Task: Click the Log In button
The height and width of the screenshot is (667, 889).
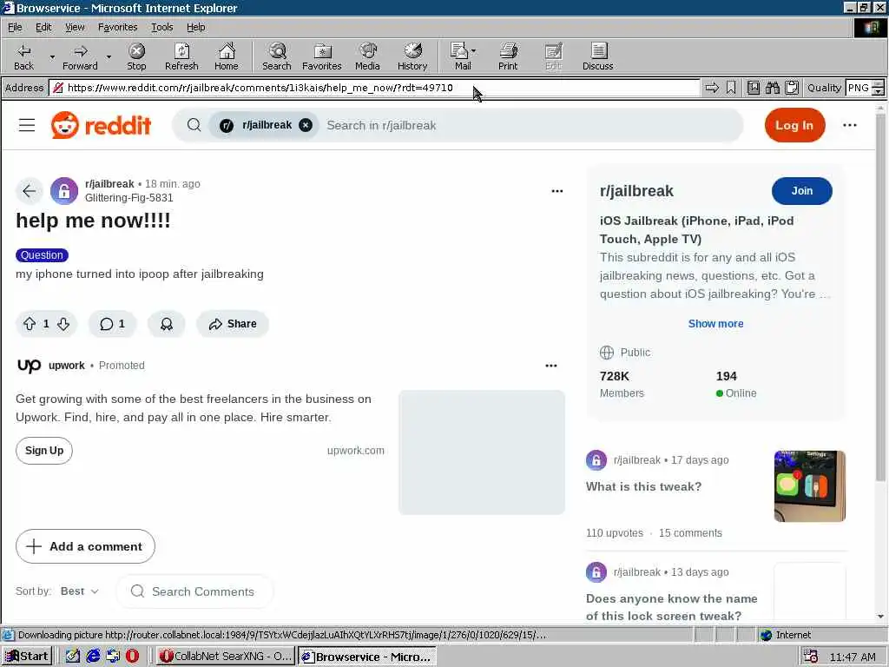Action: (794, 125)
